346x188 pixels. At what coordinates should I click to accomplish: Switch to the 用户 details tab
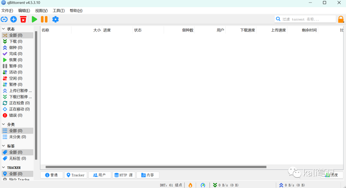100,175
